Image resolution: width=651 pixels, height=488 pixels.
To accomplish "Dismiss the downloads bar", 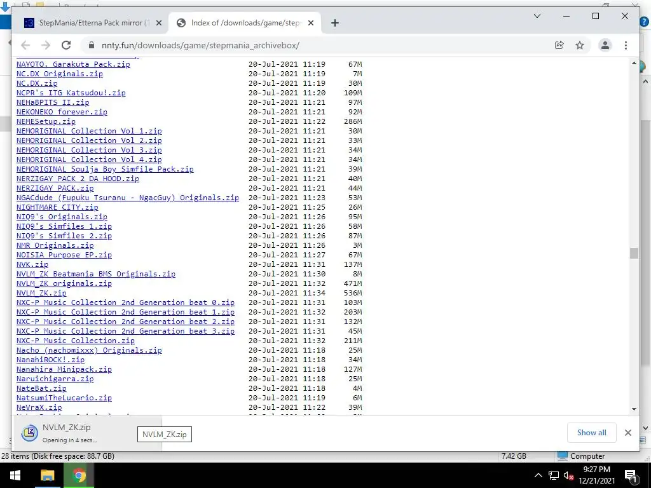I will (x=627, y=433).
